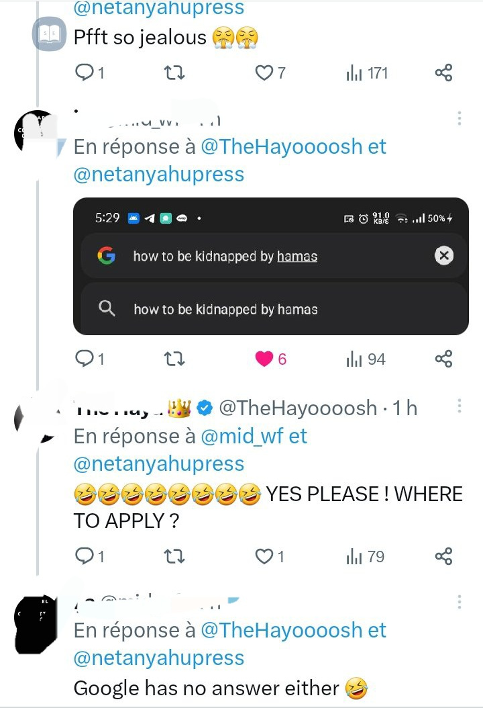Viewport: 483px width, 708px height.
Task: Share the Google search screenshot tweet
Action: click(x=444, y=359)
